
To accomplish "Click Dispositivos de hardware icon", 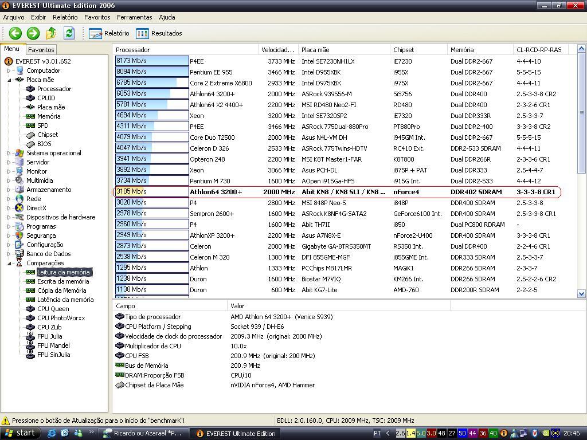I will click(19, 217).
